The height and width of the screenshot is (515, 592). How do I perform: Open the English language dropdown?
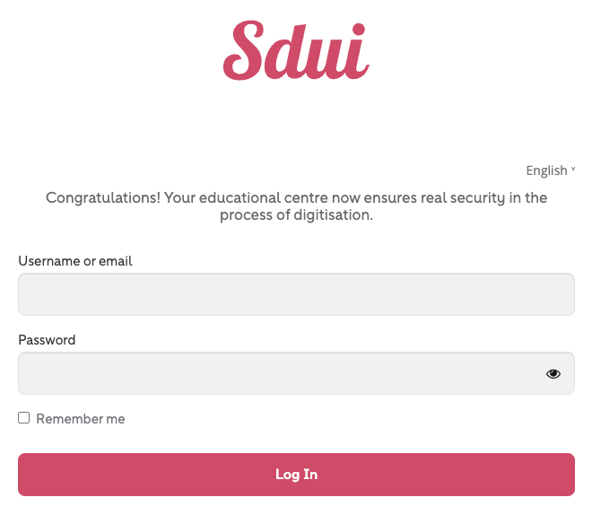coord(550,170)
